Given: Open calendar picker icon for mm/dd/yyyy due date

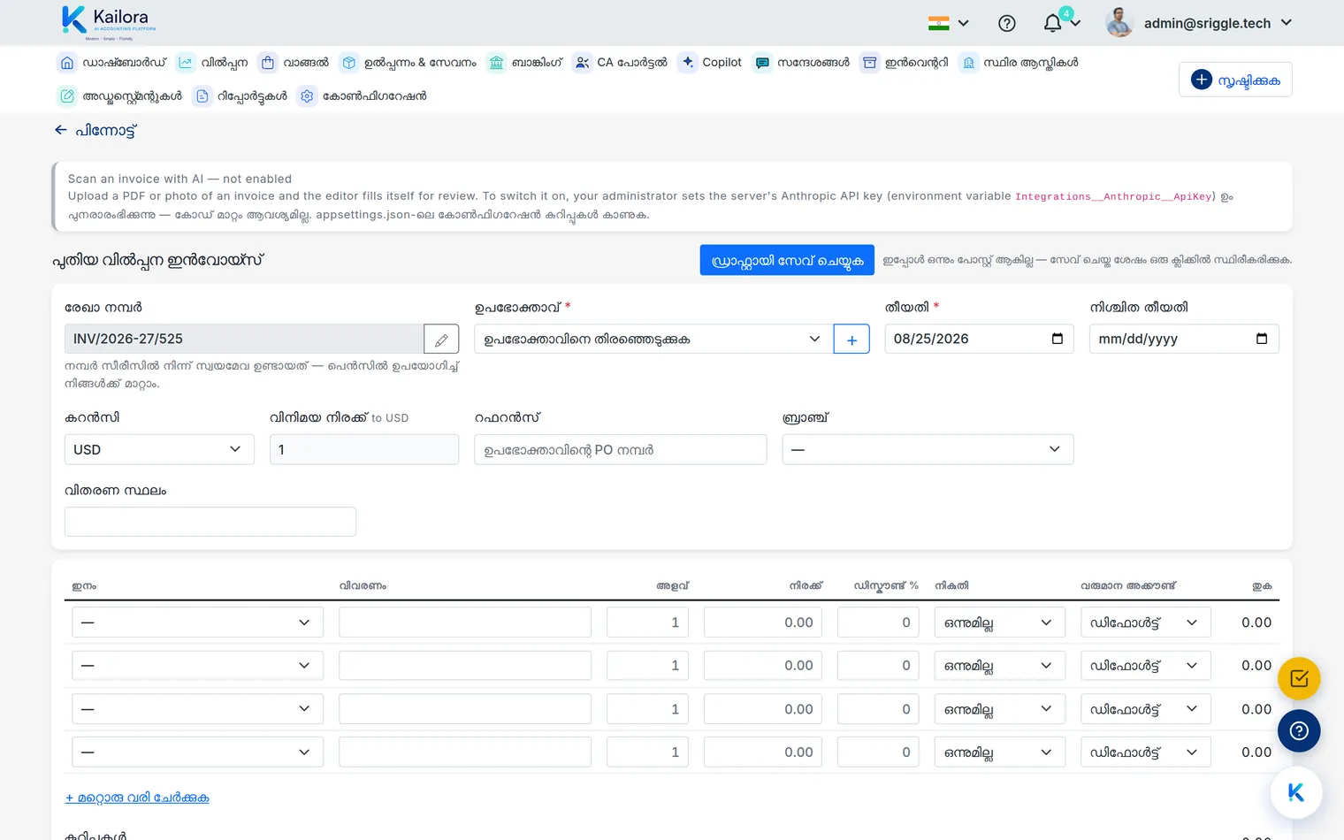Looking at the screenshot, I should pyautogui.click(x=1262, y=339).
